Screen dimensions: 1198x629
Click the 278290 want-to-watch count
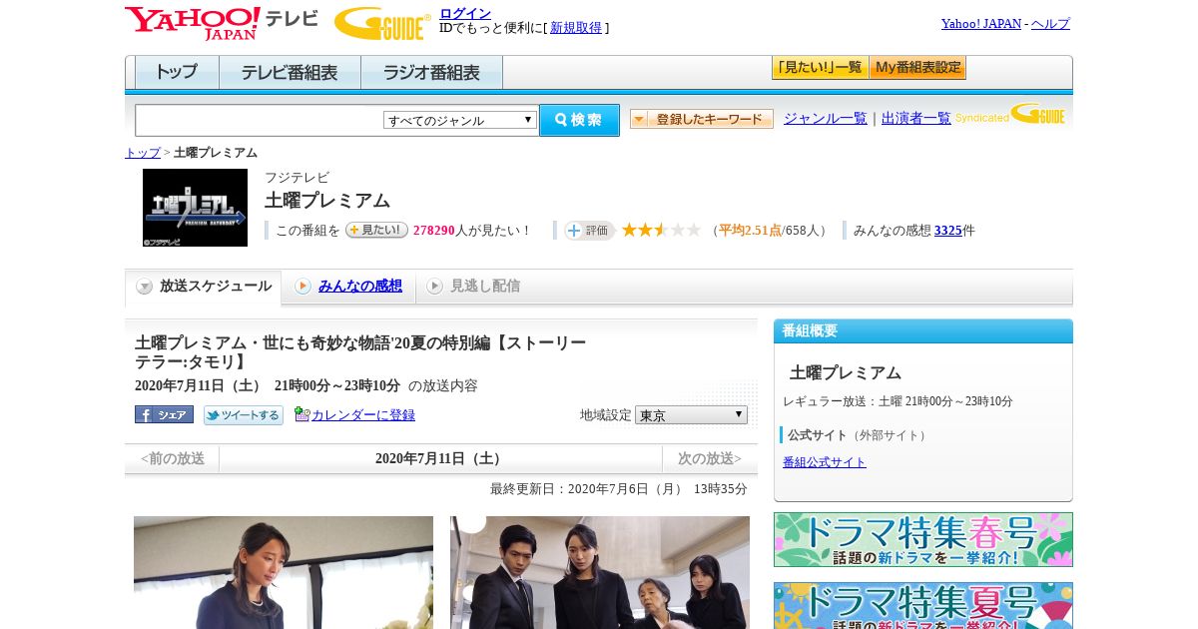(x=434, y=230)
